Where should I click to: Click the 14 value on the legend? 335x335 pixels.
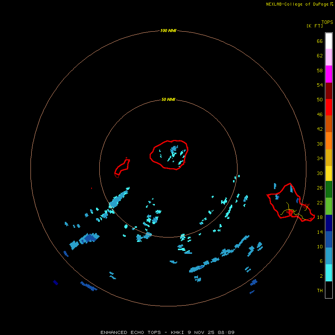pyautogui.click(x=320, y=232)
